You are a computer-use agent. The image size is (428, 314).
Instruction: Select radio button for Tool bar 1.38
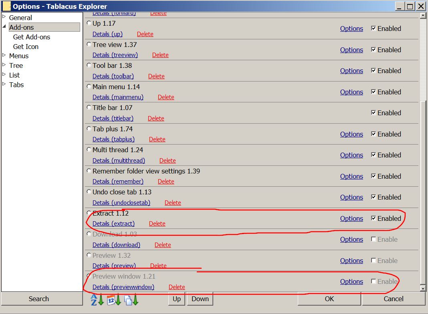pyautogui.click(x=89, y=65)
